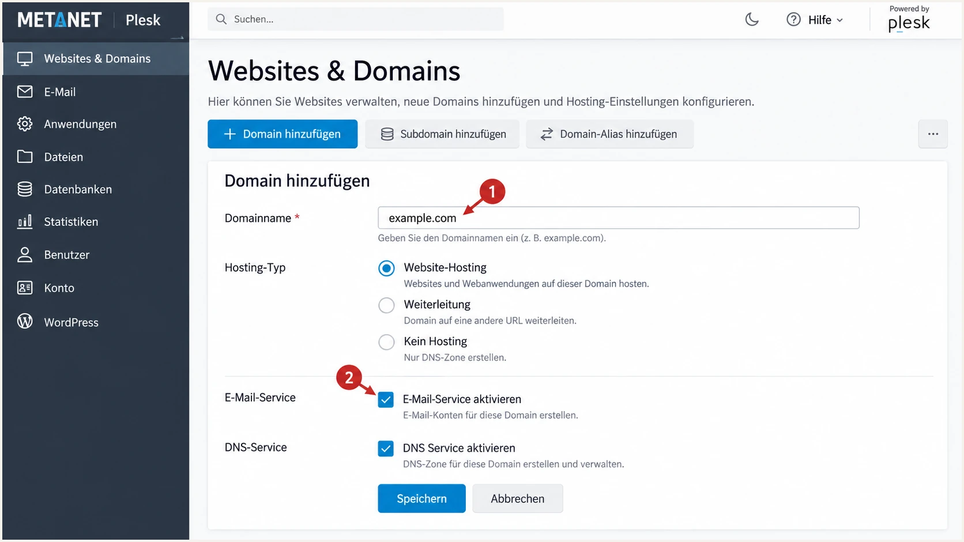Click Domain hinzufügen button
964x542 pixels.
pyautogui.click(x=283, y=134)
